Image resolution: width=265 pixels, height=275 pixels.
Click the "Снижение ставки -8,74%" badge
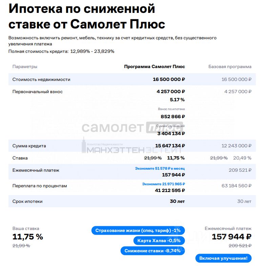(x=153, y=251)
